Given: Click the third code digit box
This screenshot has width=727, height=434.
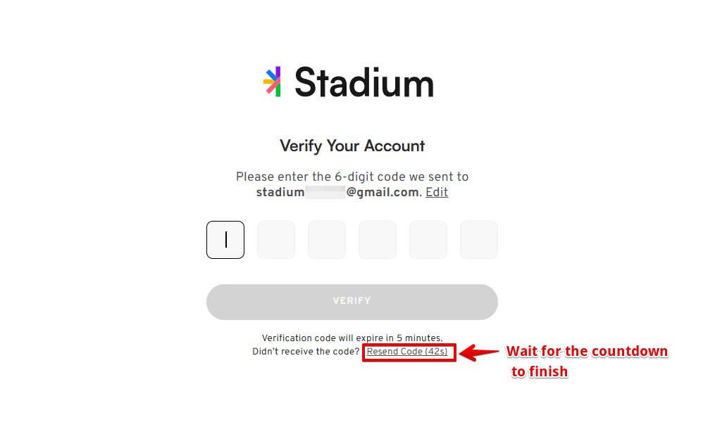Looking at the screenshot, I should 327,240.
